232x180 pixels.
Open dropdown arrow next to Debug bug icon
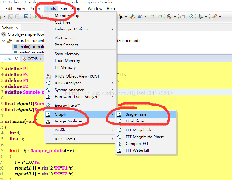[x=206, y=17]
